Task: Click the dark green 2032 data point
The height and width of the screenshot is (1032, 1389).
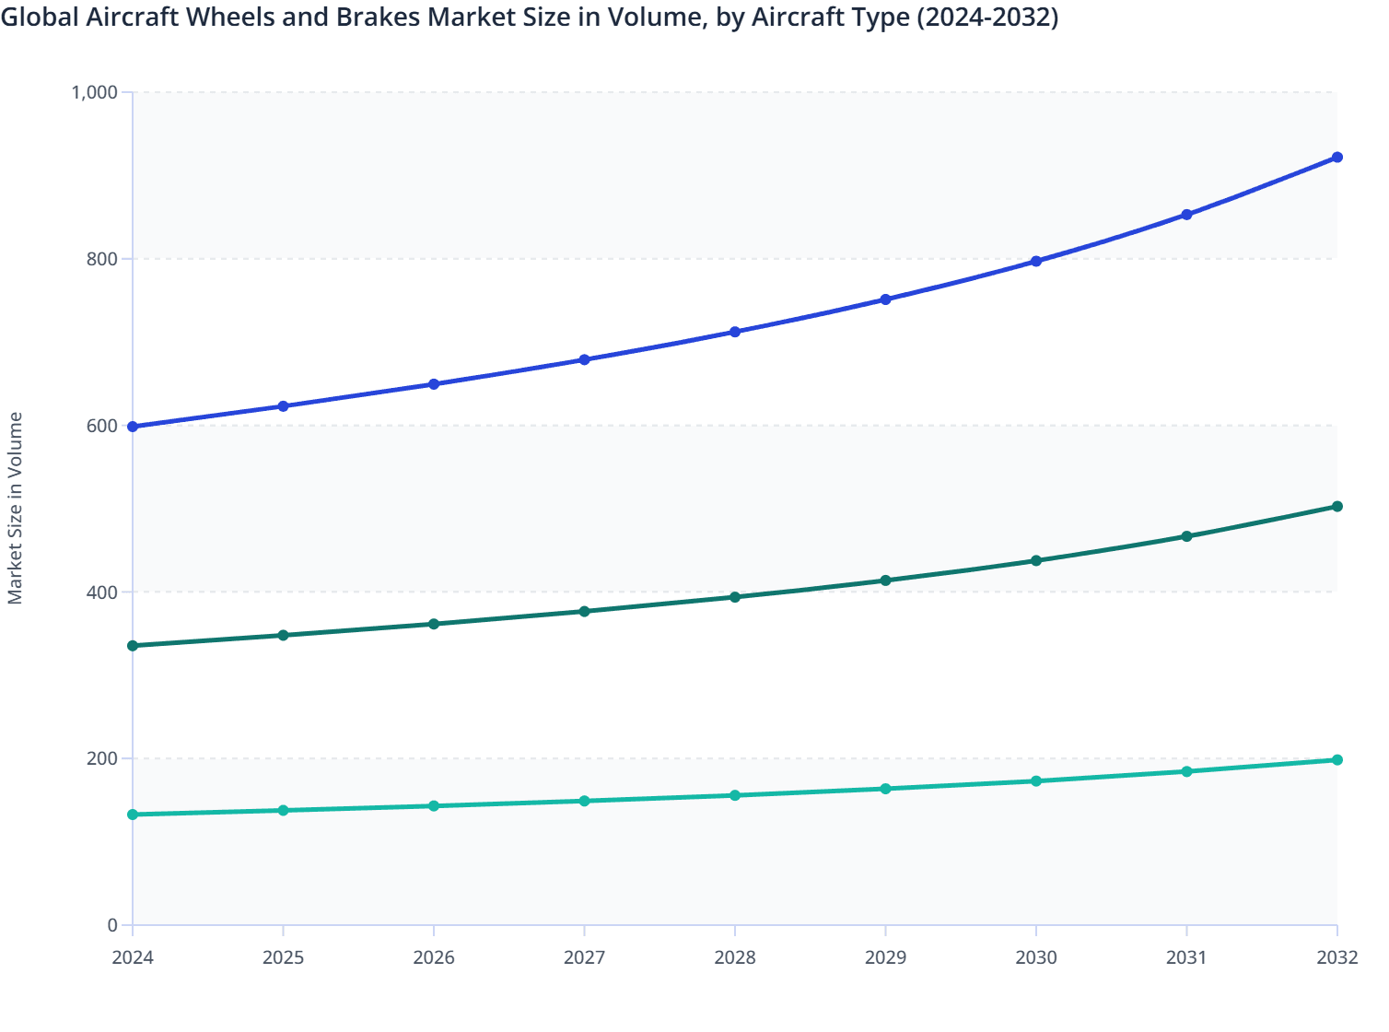Action: (x=1336, y=506)
